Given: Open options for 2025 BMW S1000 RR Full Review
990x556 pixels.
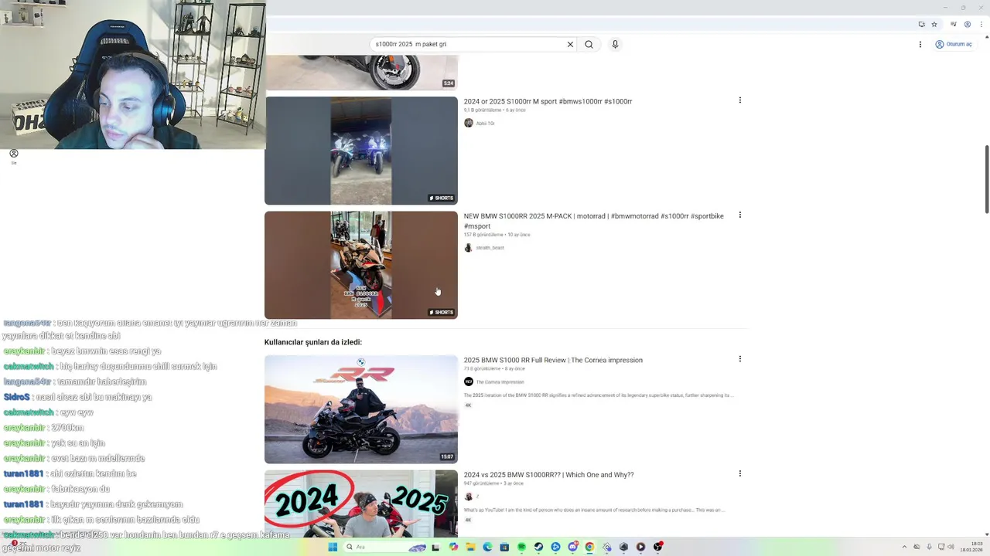Looking at the screenshot, I should (x=740, y=359).
